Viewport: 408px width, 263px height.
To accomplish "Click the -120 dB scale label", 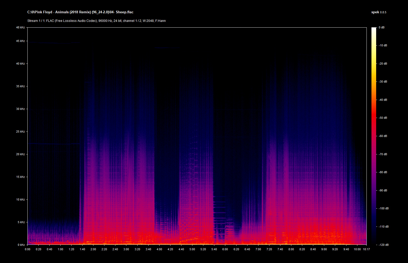I will coord(383,245).
